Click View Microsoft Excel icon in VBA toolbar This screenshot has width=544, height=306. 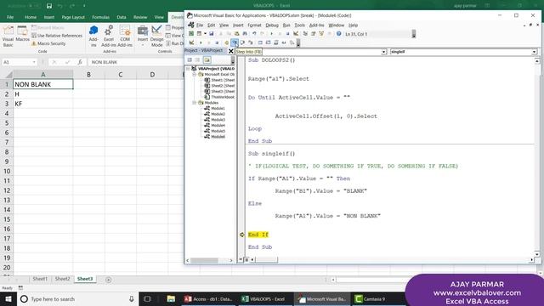pos(191,34)
